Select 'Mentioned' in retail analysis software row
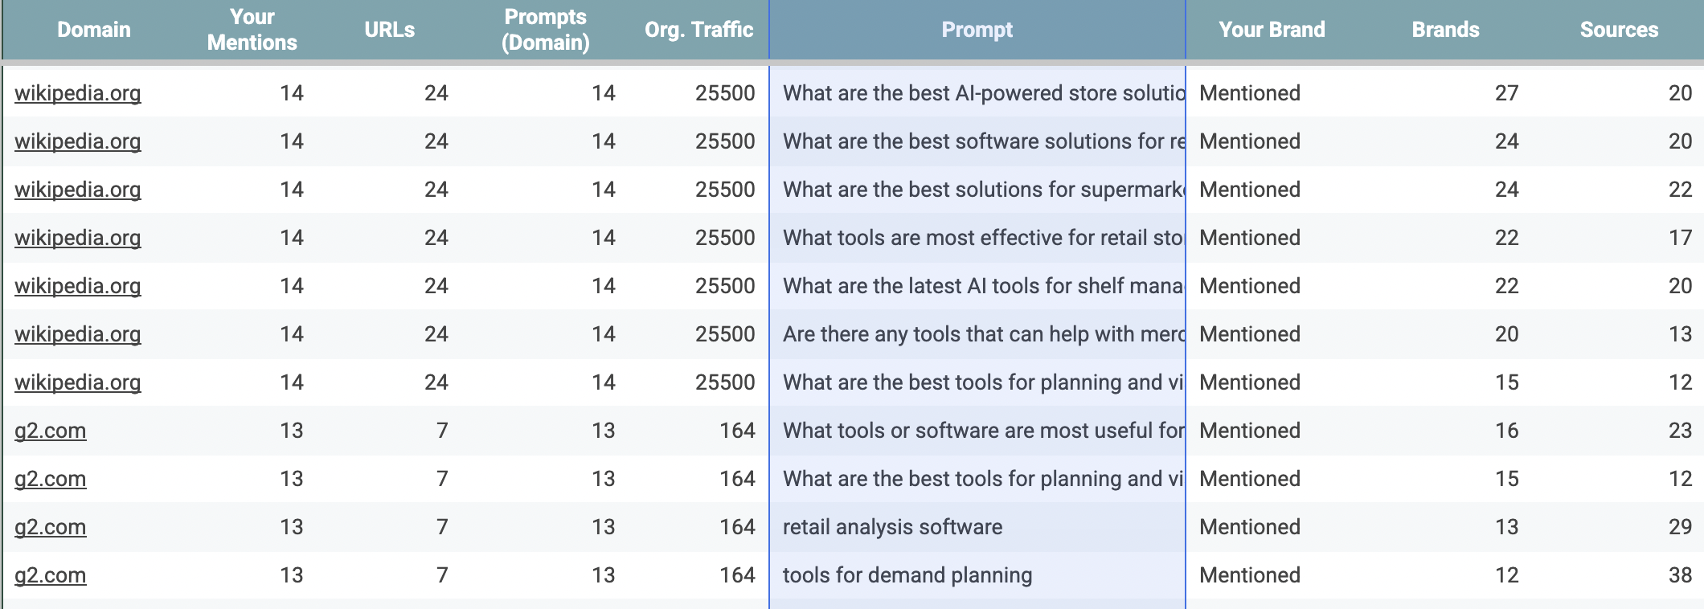The height and width of the screenshot is (609, 1704). click(1249, 527)
